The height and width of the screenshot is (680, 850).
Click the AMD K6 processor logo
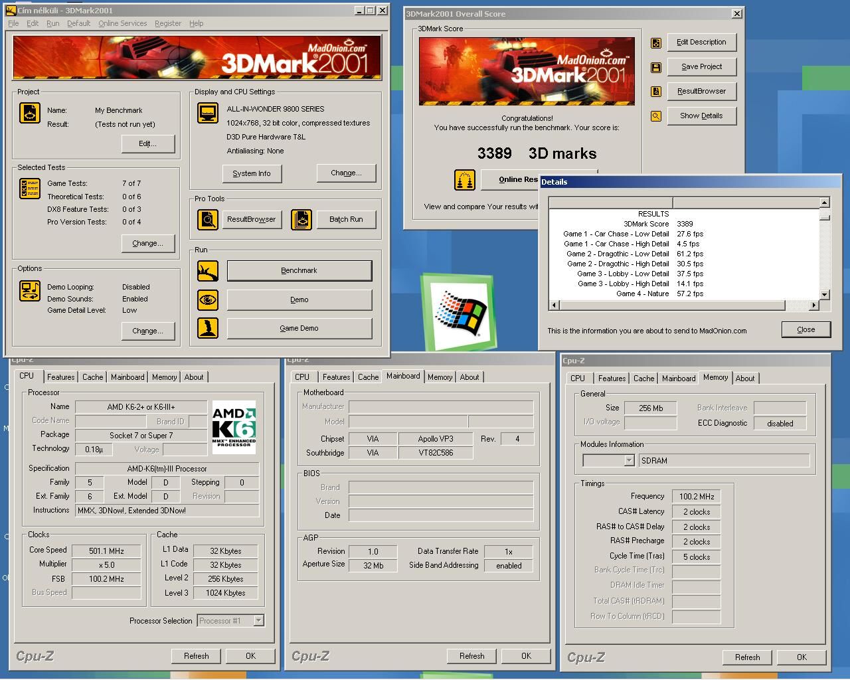click(x=234, y=428)
